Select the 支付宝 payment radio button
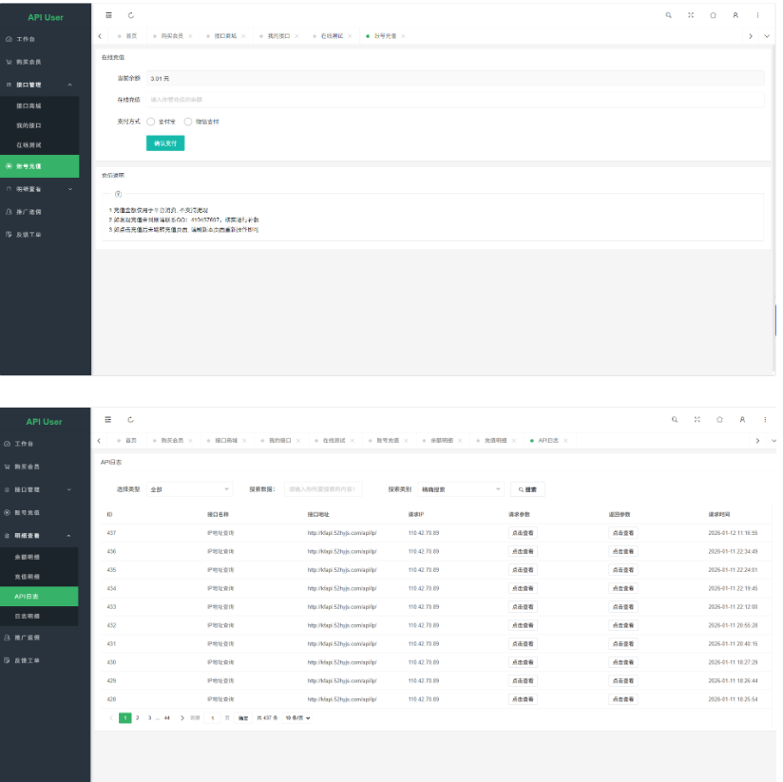Image resolution: width=783 pixels, height=782 pixels. click(151, 122)
